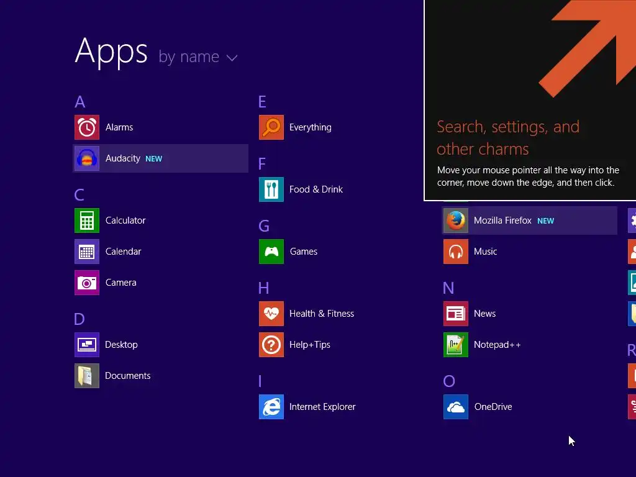This screenshot has width=636, height=477.
Task: Click the letter I group header
Action: (x=260, y=381)
